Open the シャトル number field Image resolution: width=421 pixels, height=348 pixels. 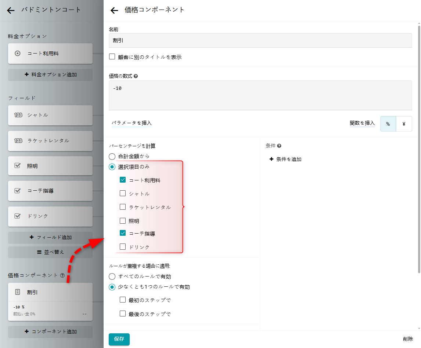click(x=50, y=115)
